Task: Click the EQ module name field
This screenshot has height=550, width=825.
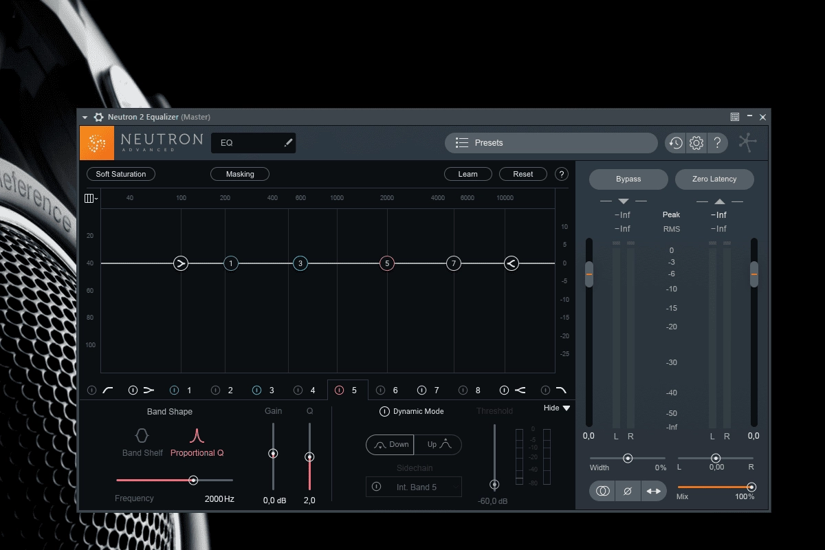Action: 253,143
